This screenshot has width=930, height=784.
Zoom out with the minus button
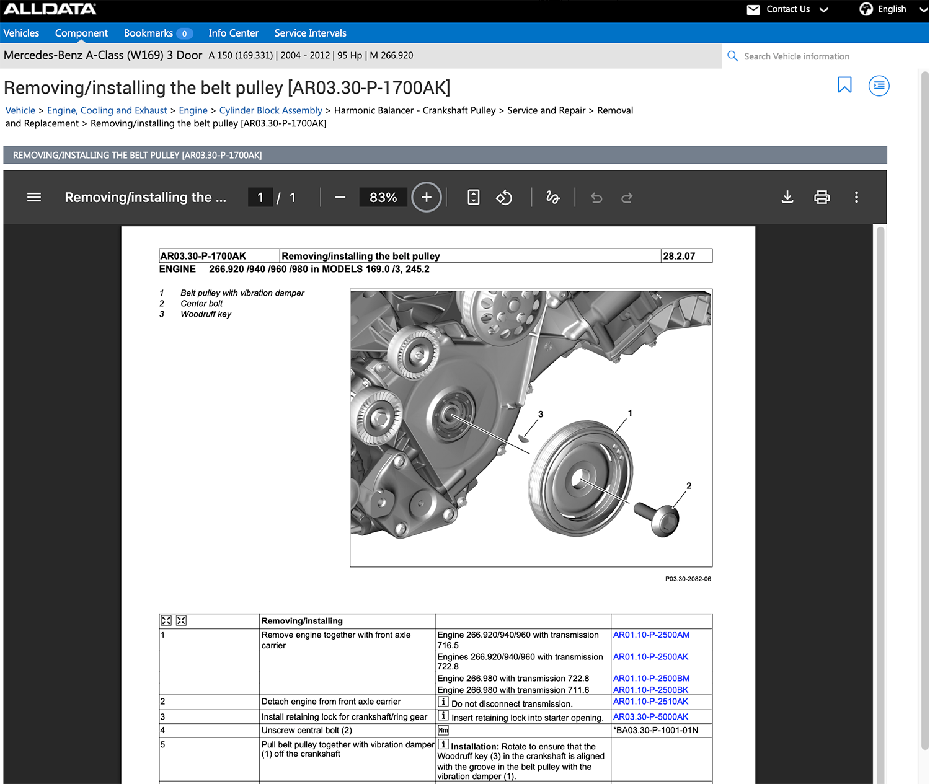(340, 197)
